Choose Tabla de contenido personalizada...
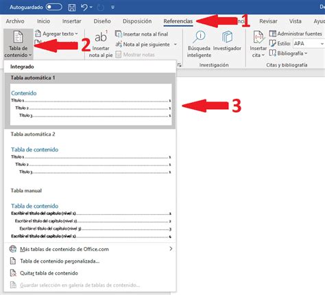Viewport: 325px width, 295px height. pyautogui.click(x=91, y=261)
